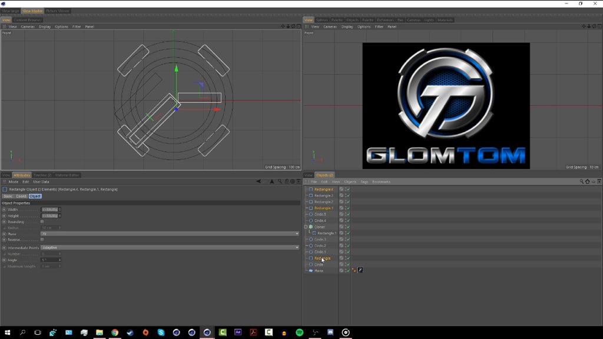
Task: Open Chrome from the Windows taskbar
Action: (x=115, y=333)
